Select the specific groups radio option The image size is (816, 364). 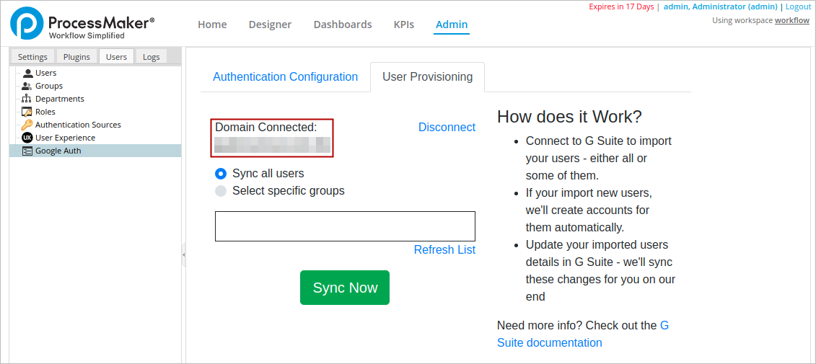point(221,191)
